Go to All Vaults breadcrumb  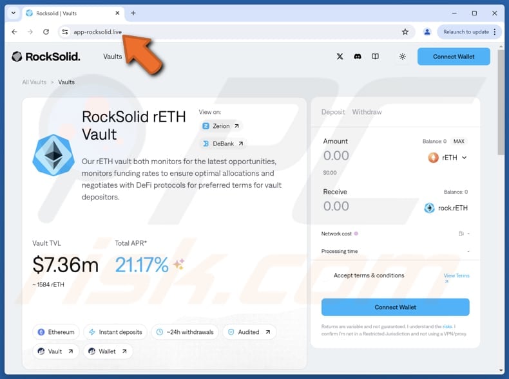coord(34,82)
